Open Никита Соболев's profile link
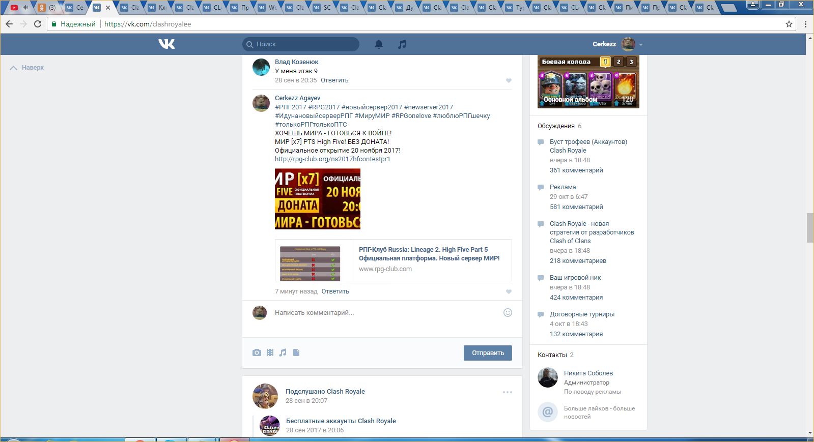This screenshot has width=814, height=442. point(588,373)
